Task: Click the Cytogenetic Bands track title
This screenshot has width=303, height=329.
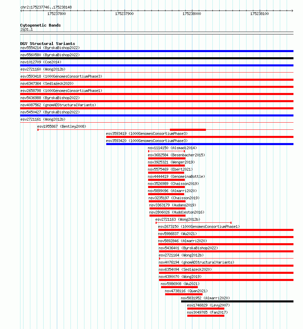Action: (41, 25)
